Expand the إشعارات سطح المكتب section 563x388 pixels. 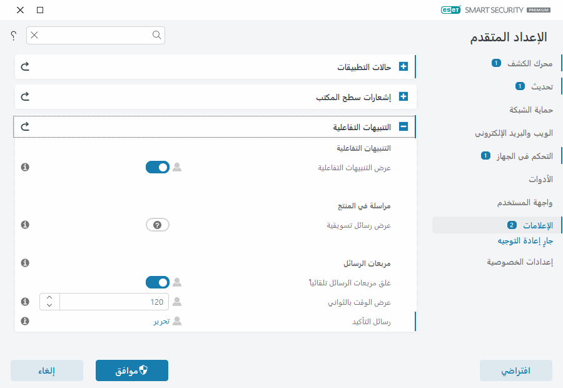click(x=403, y=97)
